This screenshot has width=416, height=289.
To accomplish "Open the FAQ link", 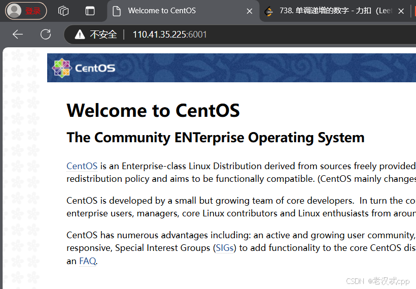I will point(88,261).
